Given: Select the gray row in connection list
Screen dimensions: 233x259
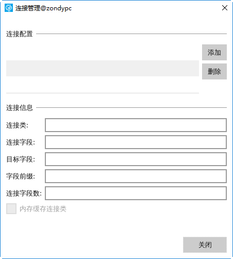Looking at the screenshot, I should click(x=103, y=68).
